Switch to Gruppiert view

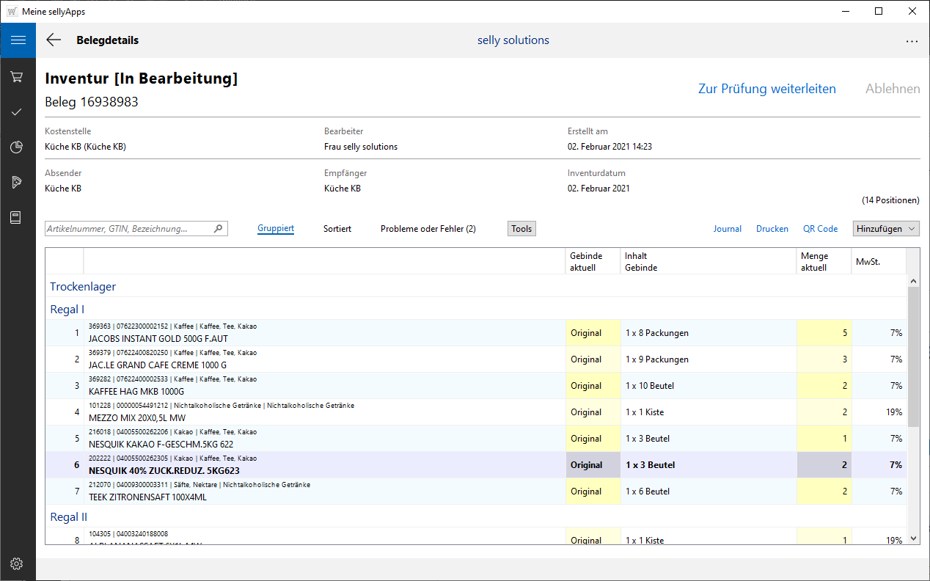(x=276, y=229)
